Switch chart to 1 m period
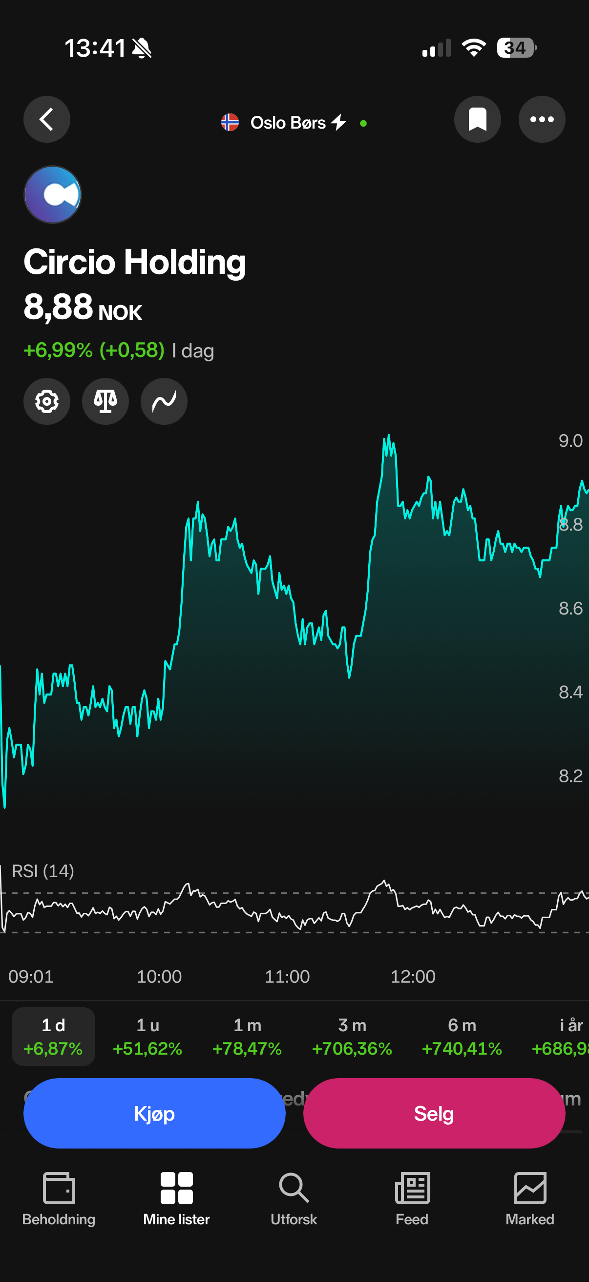 (x=247, y=1037)
